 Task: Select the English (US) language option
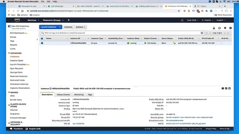click(35, 129)
